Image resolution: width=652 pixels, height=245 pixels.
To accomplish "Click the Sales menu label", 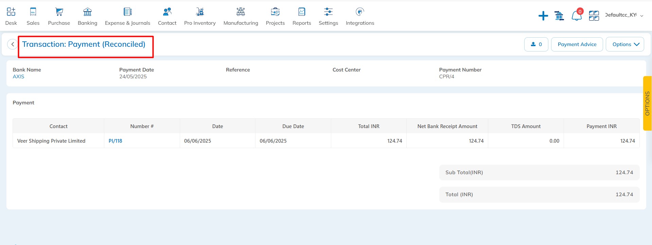I will 33,23.
